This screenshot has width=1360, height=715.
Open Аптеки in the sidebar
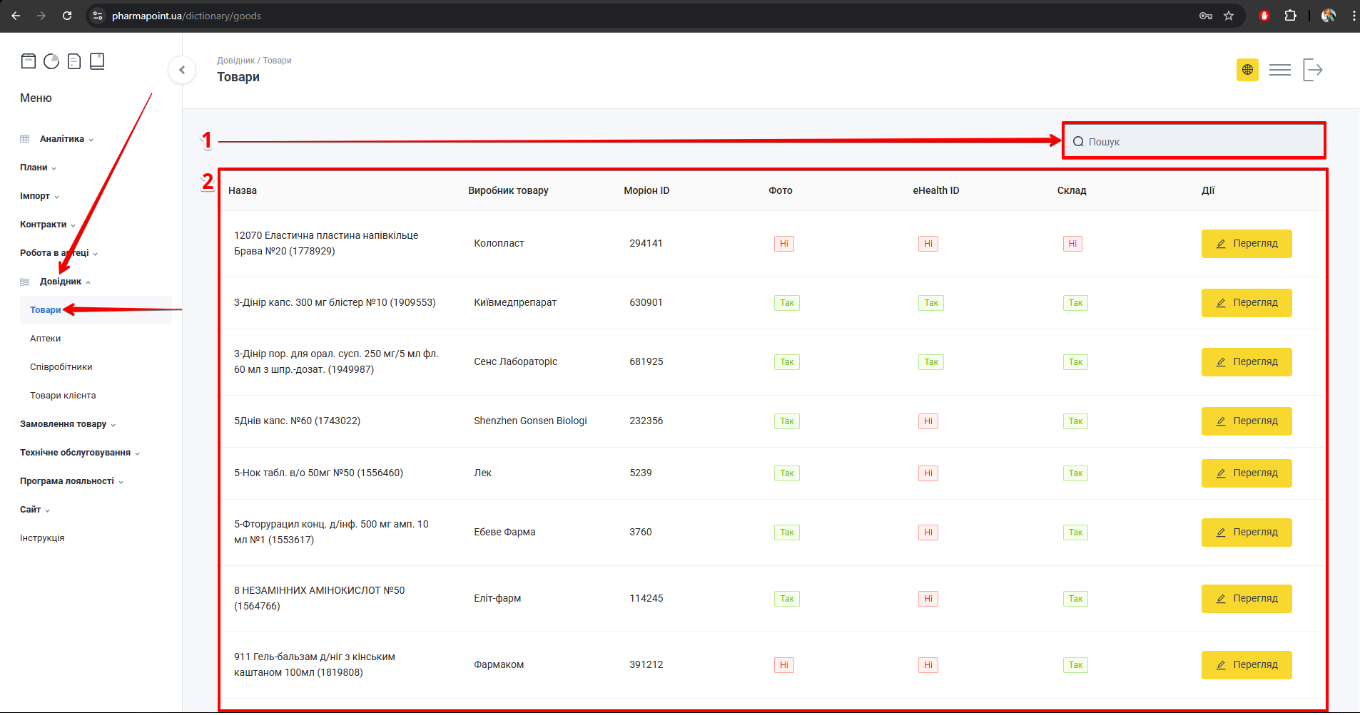tap(46, 339)
